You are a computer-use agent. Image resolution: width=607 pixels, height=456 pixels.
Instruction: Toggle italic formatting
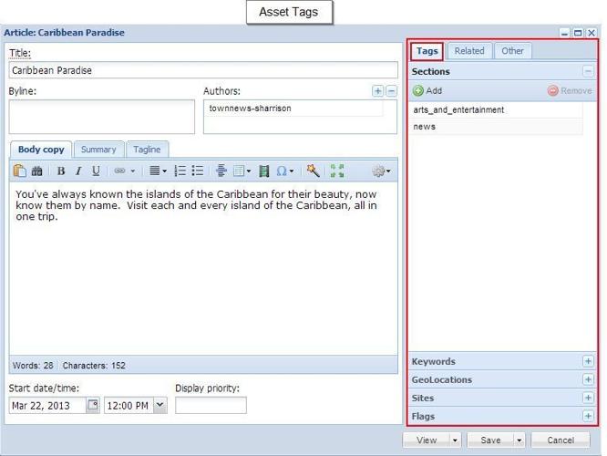point(78,171)
